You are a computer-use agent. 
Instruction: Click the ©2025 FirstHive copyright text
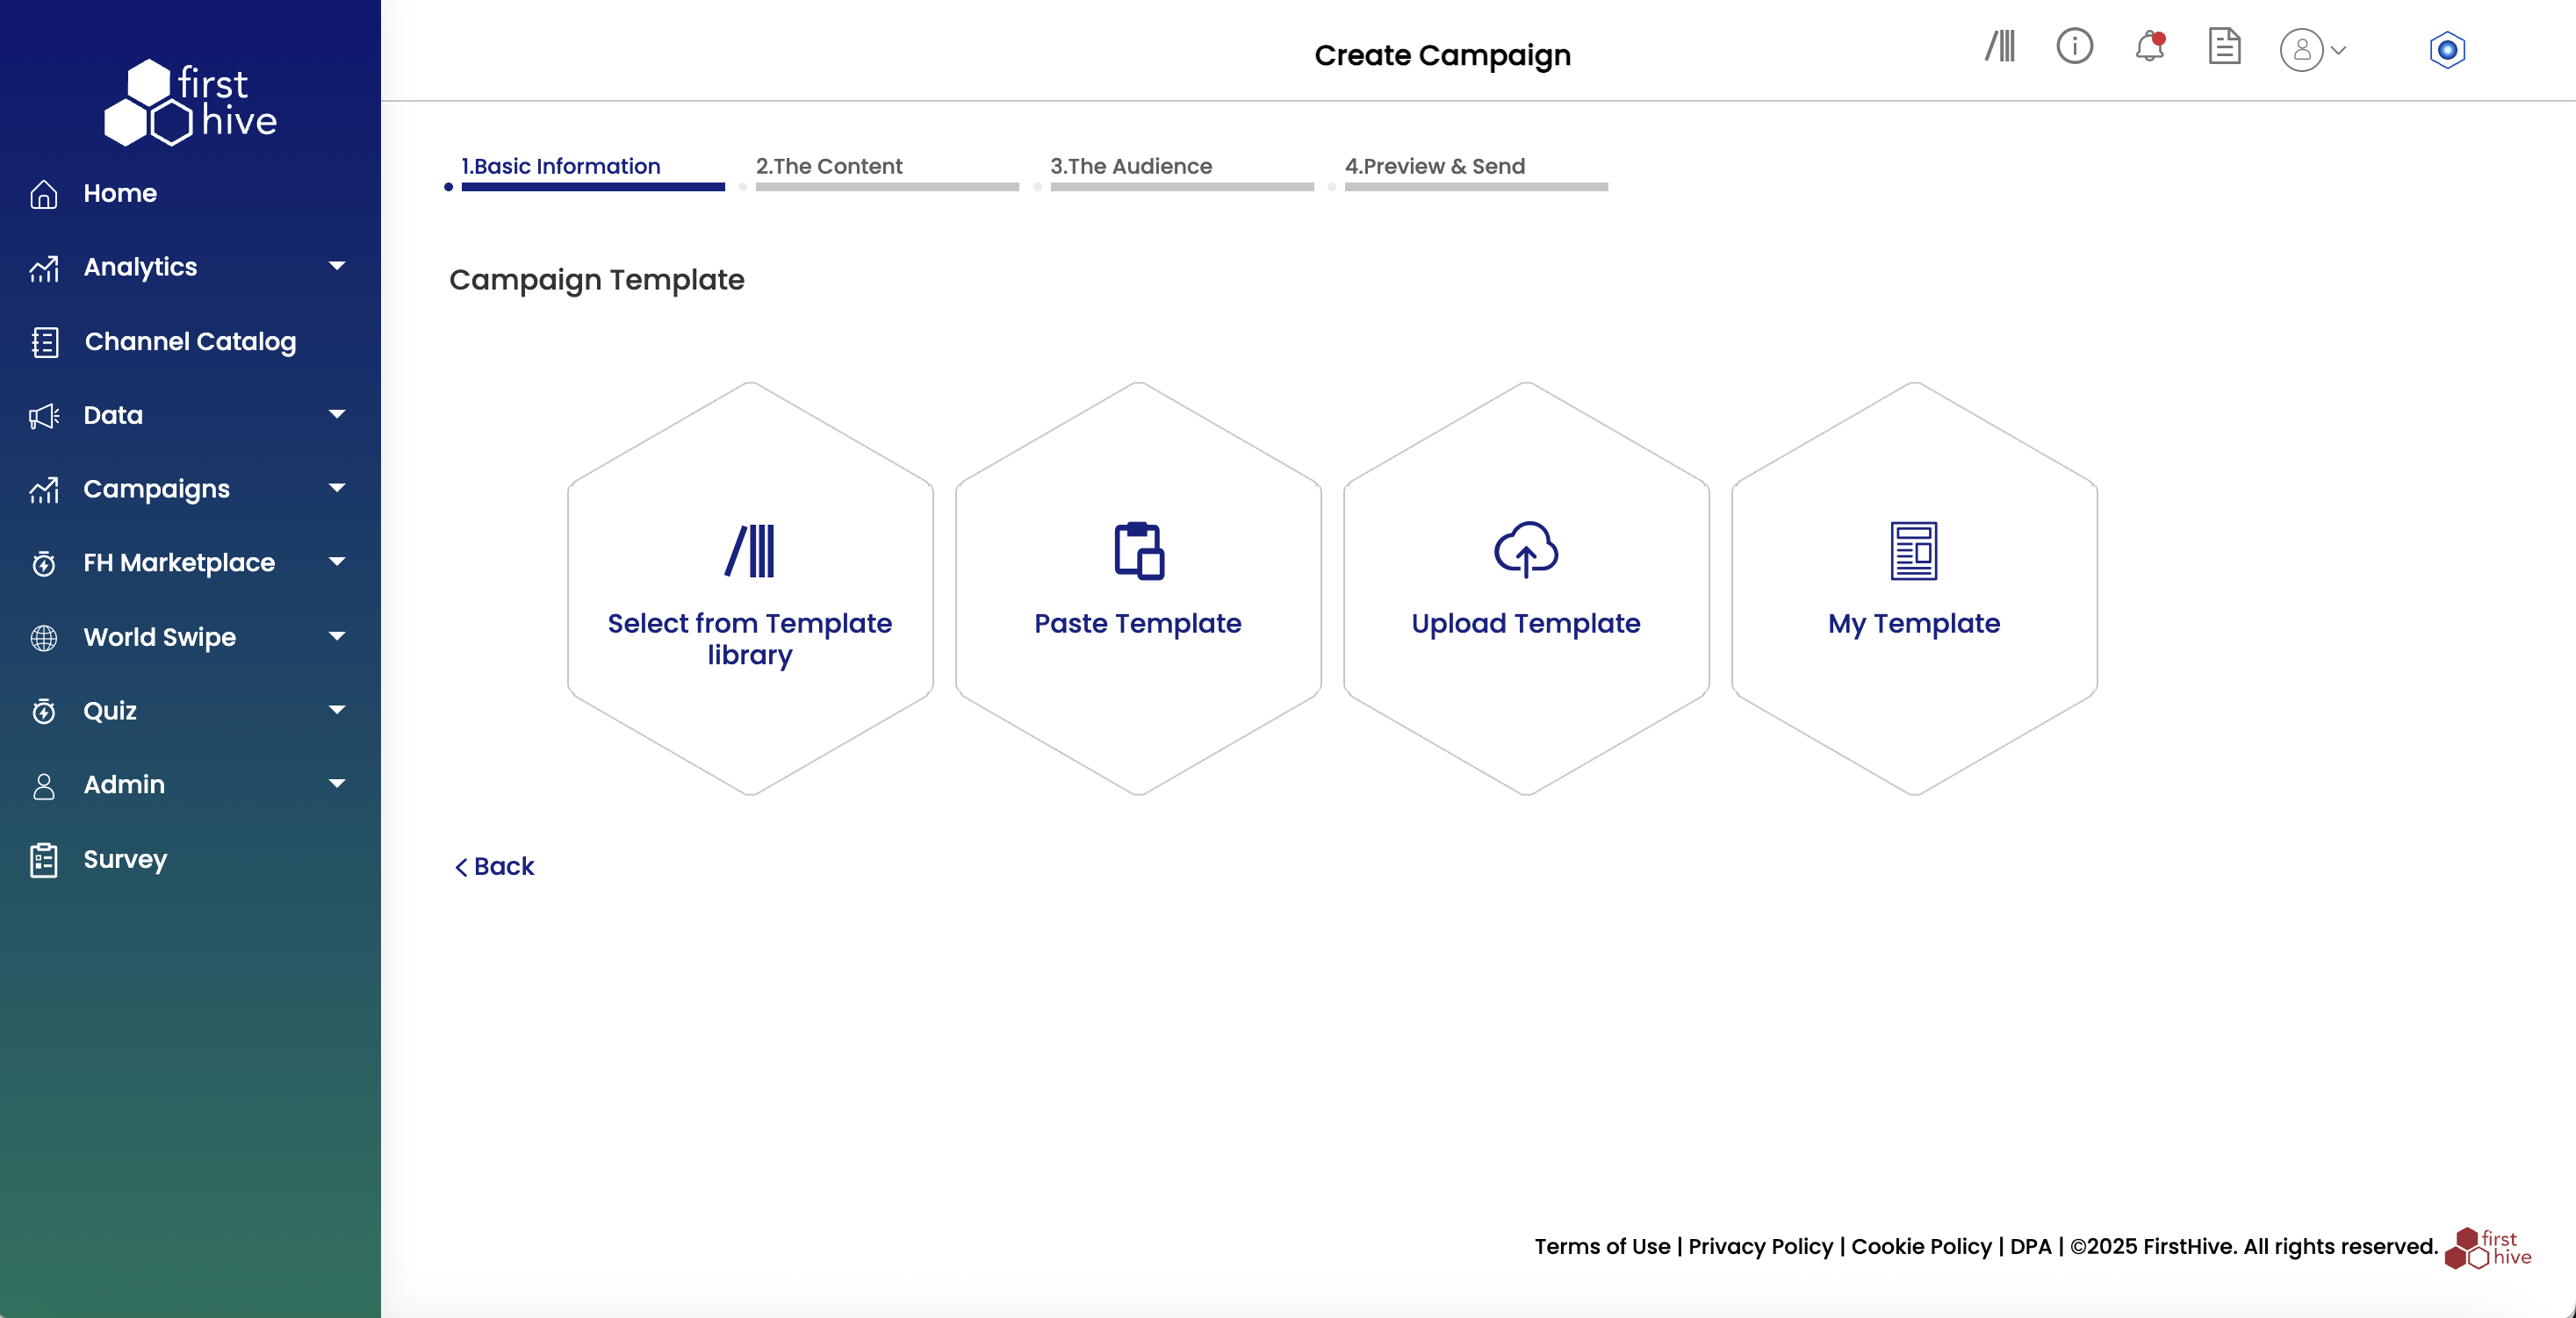tap(2253, 1247)
